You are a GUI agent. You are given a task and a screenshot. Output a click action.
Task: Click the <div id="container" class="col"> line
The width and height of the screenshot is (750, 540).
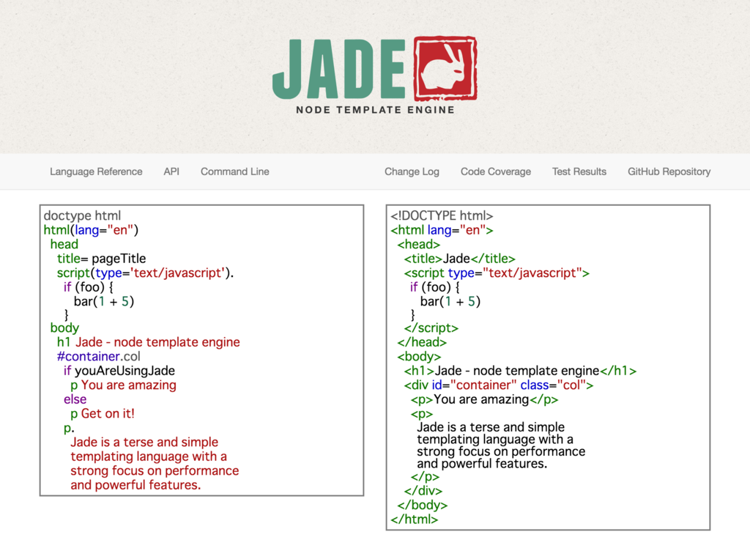[x=498, y=385]
